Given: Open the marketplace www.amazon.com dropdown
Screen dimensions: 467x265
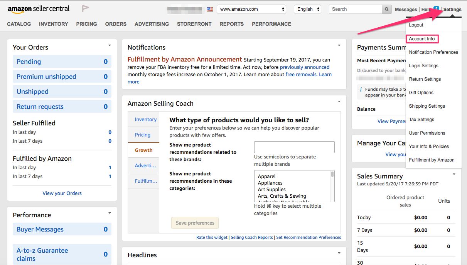Looking at the screenshot, I should (x=251, y=9).
